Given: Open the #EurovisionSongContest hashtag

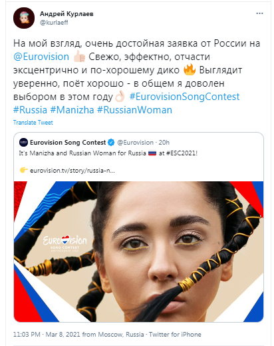Looking at the screenshot, I should (x=184, y=97).
